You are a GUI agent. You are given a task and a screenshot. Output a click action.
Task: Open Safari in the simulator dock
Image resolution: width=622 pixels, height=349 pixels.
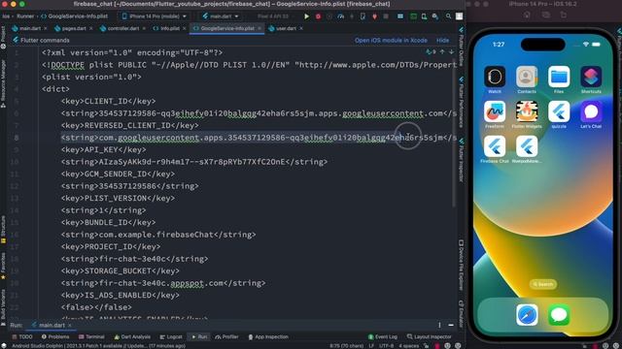(x=527, y=315)
